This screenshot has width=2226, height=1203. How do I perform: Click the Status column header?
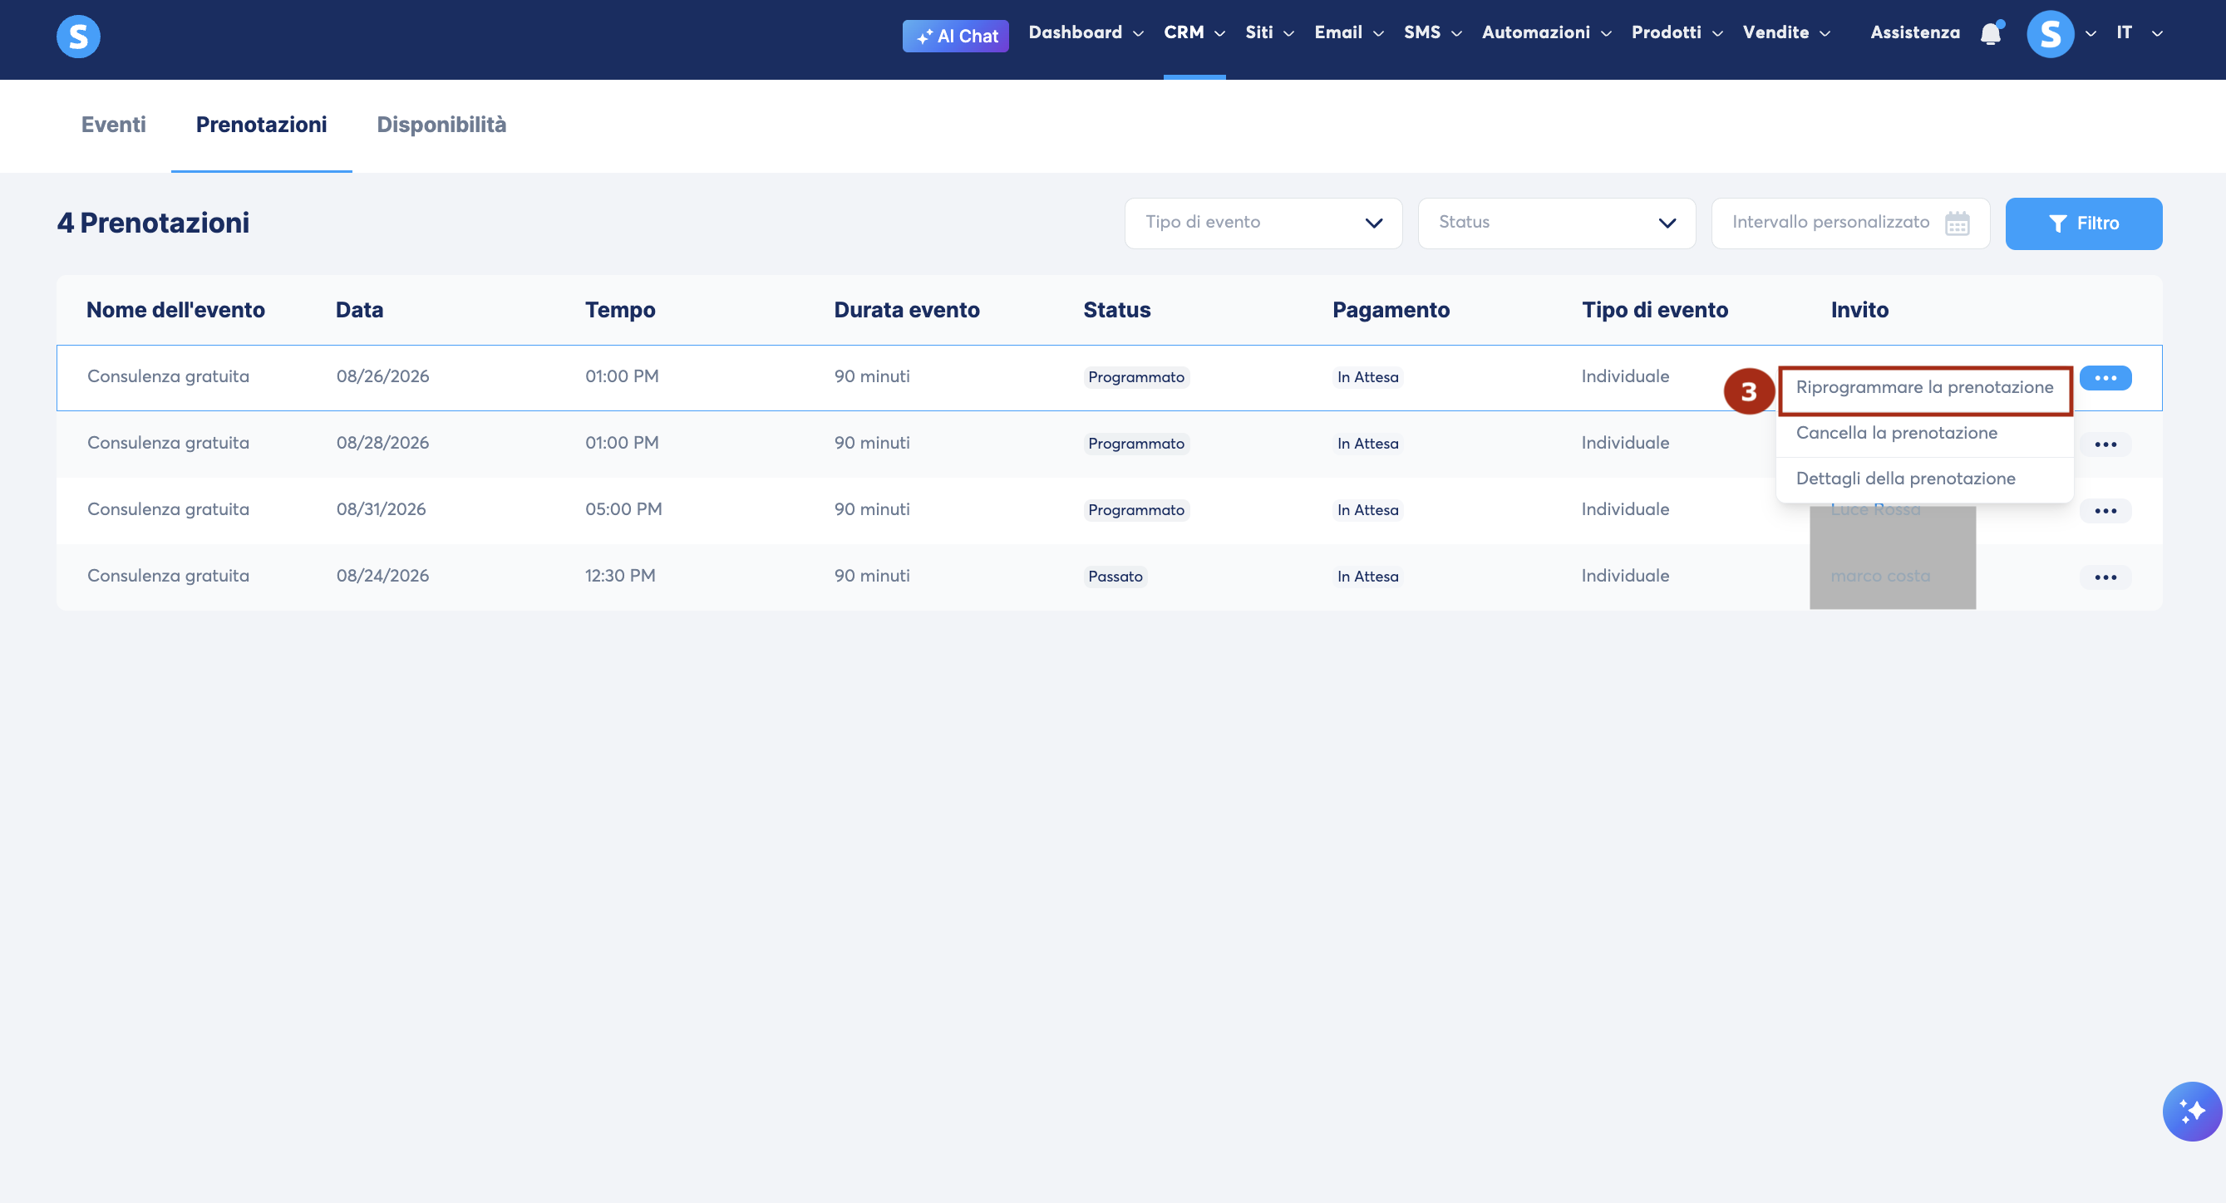pos(1116,310)
